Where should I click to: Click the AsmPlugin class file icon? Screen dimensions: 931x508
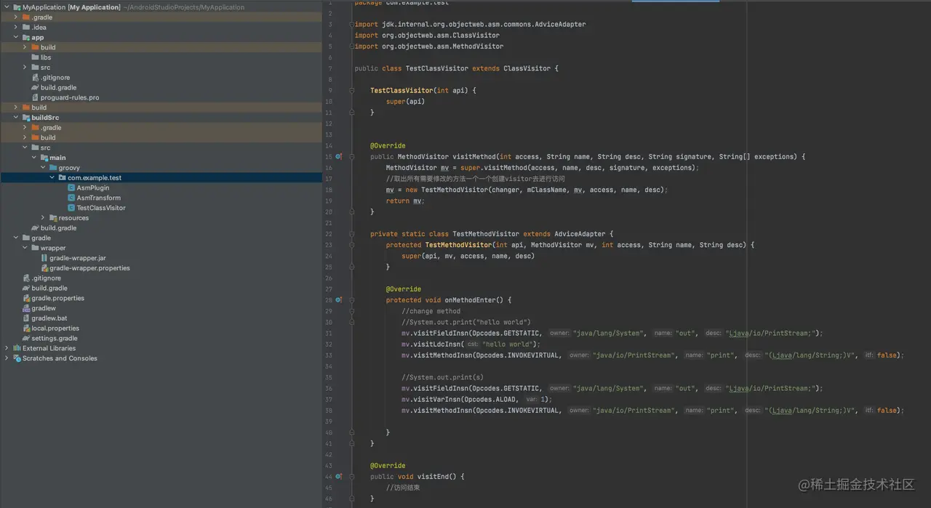point(71,188)
